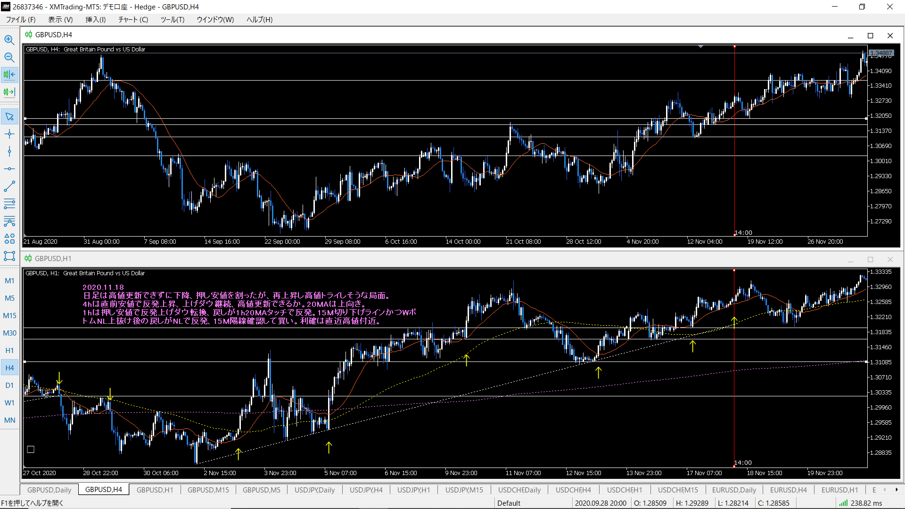This screenshot has height=509, width=905.
Task: Select the crosshair tool
Action: 9,134
